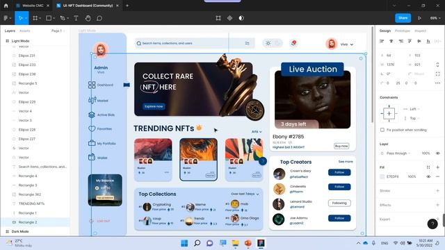Select the Rectangle shape tool
Image resolution: width=445 pixels, height=250 pixels.
click(x=49, y=18)
